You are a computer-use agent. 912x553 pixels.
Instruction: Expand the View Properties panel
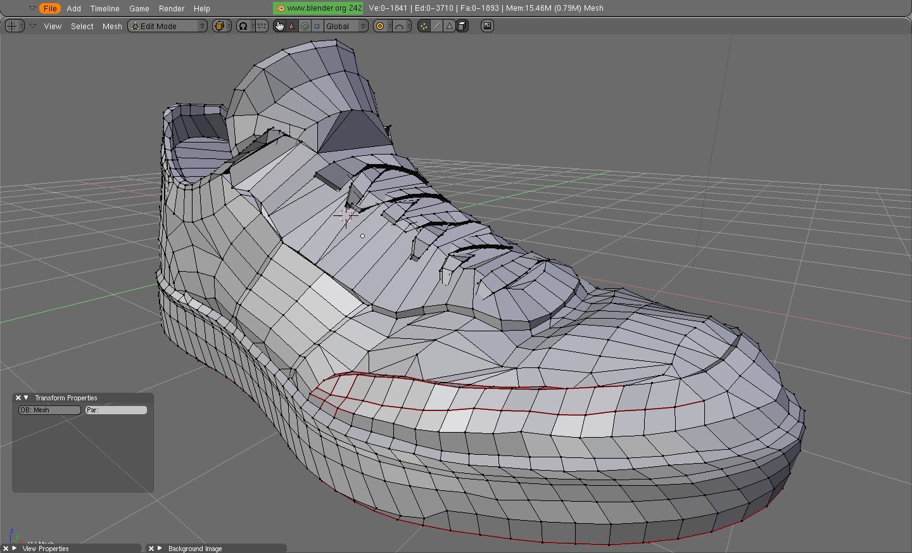(14, 549)
